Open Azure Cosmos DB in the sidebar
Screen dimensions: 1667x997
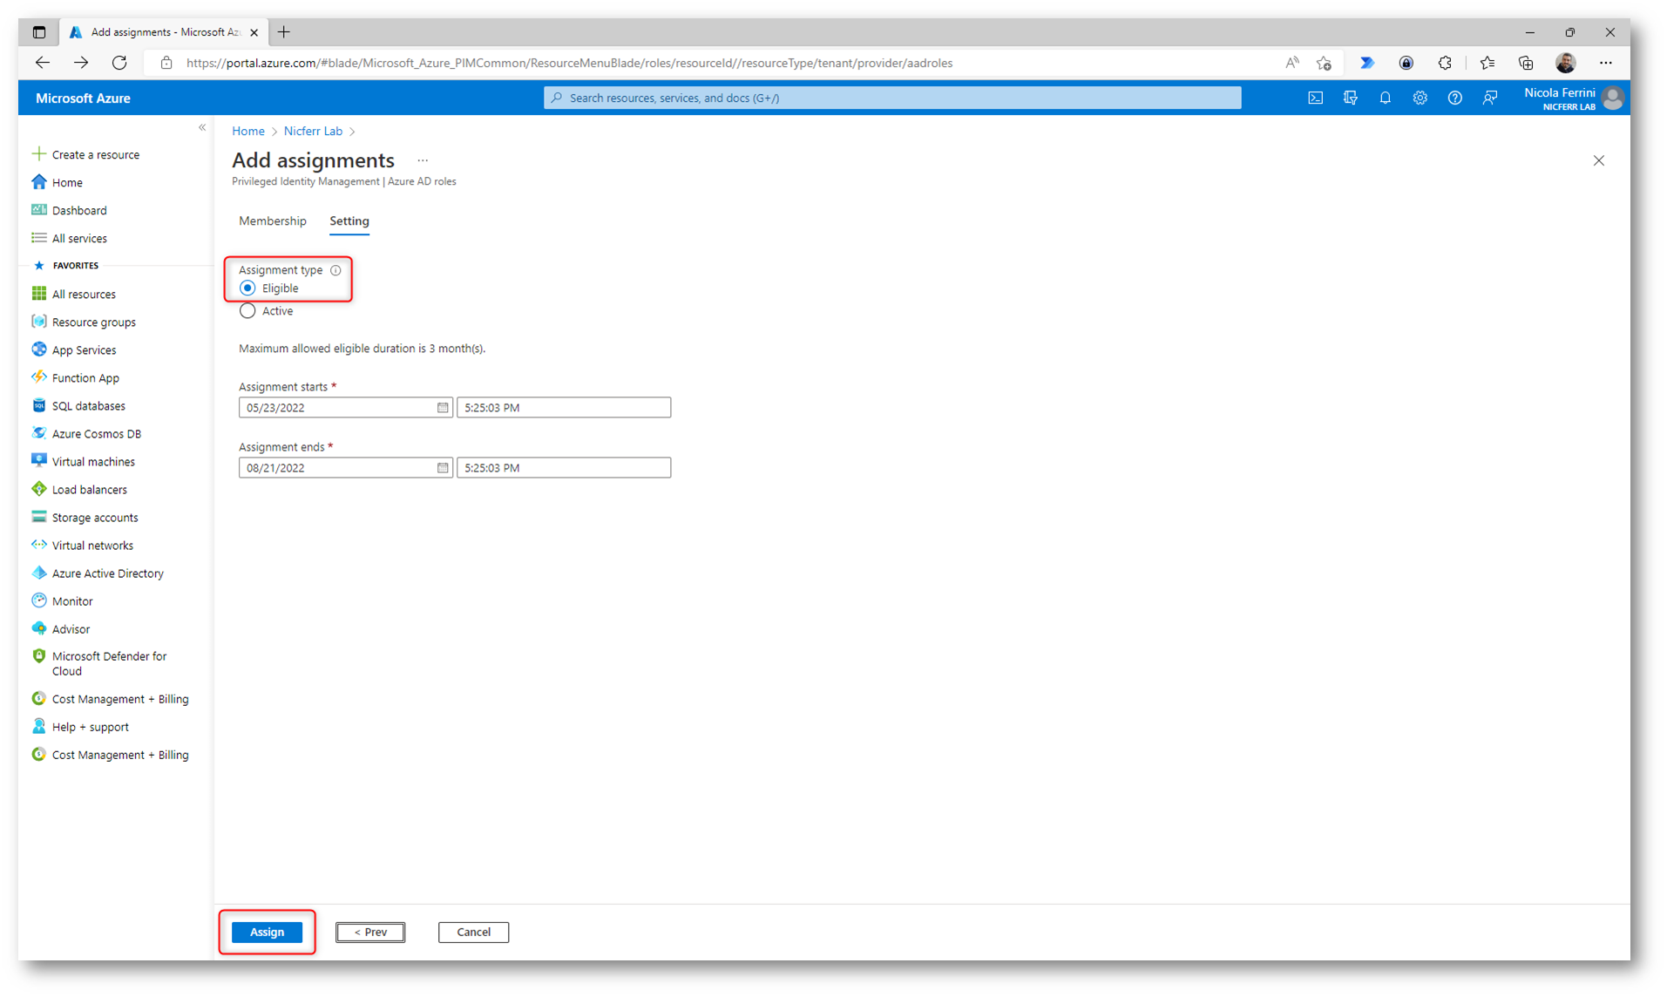click(96, 433)
